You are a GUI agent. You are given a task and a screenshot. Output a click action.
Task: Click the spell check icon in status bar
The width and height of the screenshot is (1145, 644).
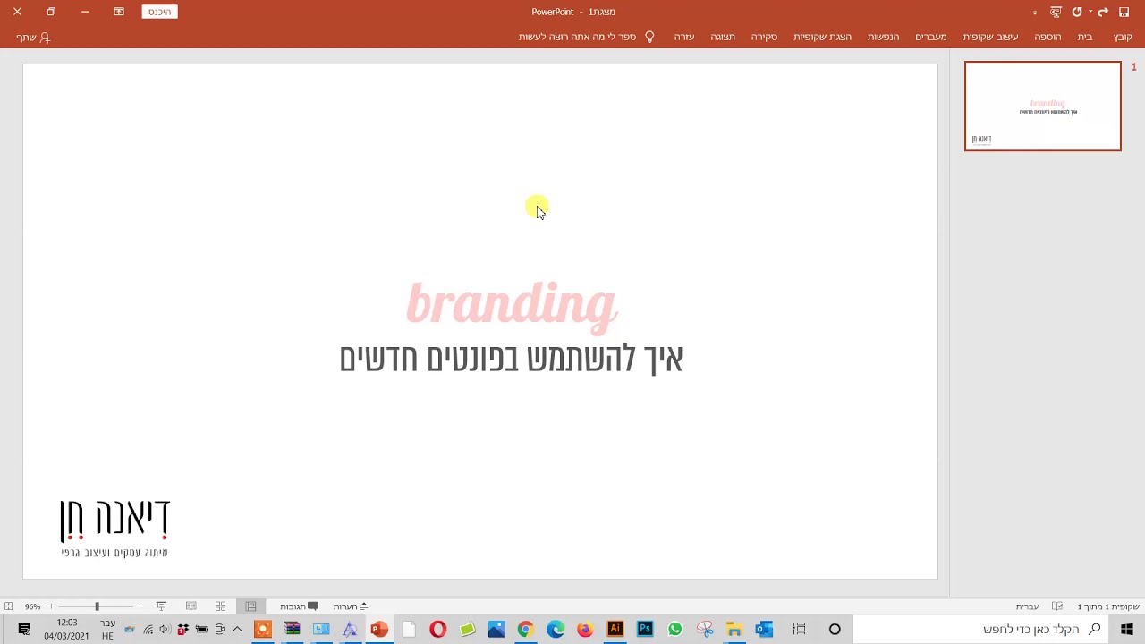(1056, 606)
